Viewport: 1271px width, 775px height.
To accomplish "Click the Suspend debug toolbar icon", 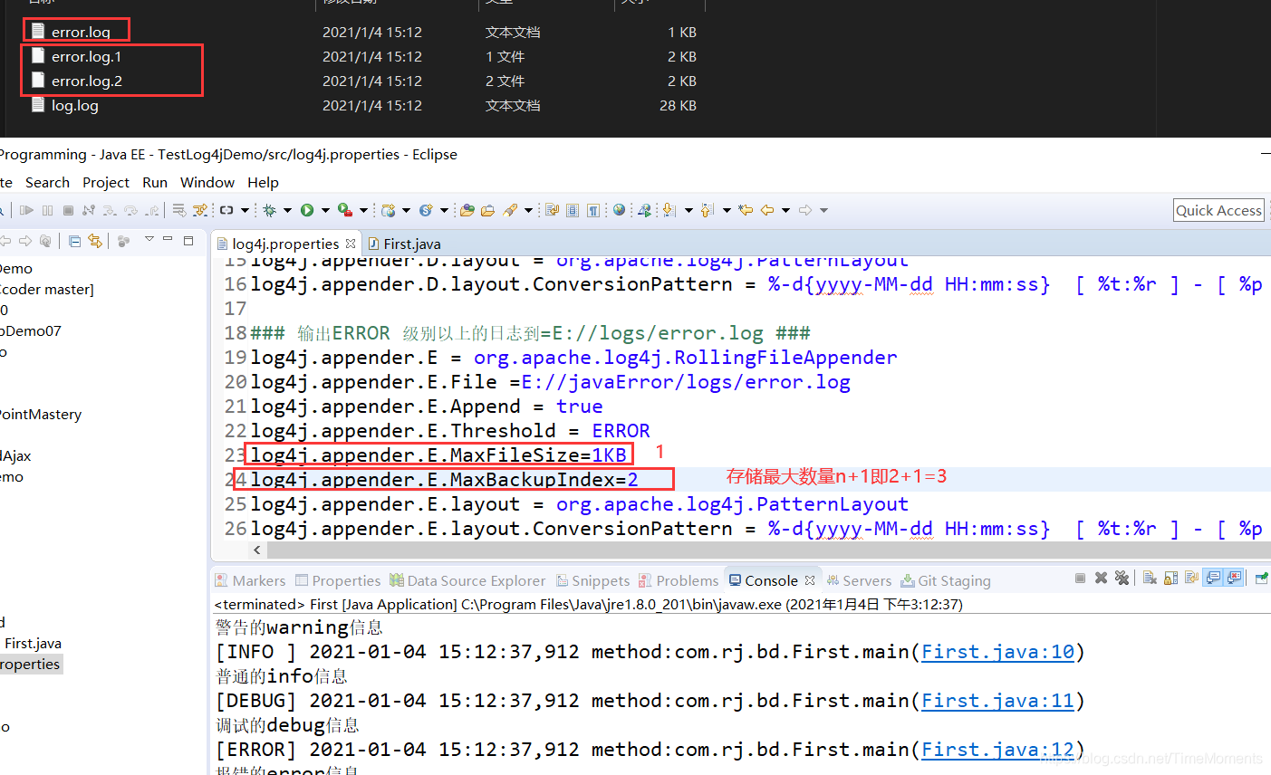I will coord(47,210).
